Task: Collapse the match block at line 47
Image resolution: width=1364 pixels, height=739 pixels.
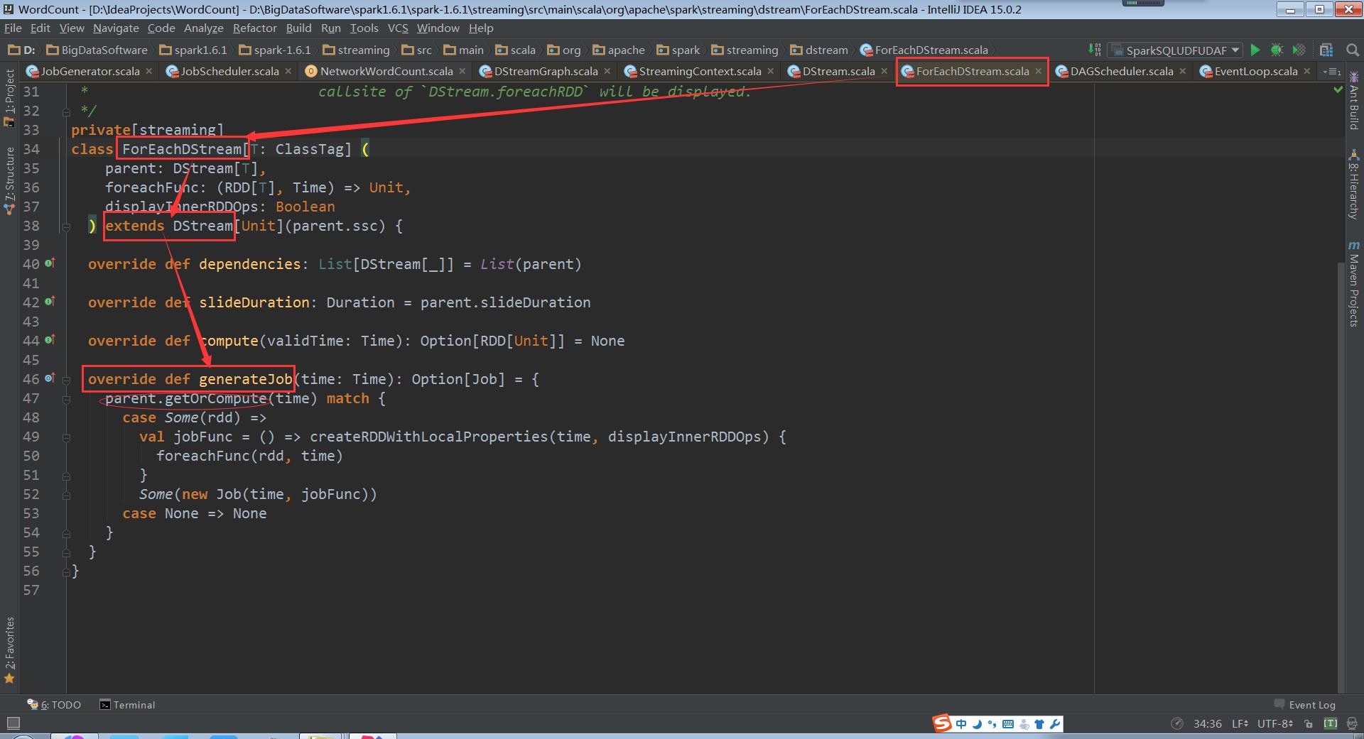Action: click(66, 399)
